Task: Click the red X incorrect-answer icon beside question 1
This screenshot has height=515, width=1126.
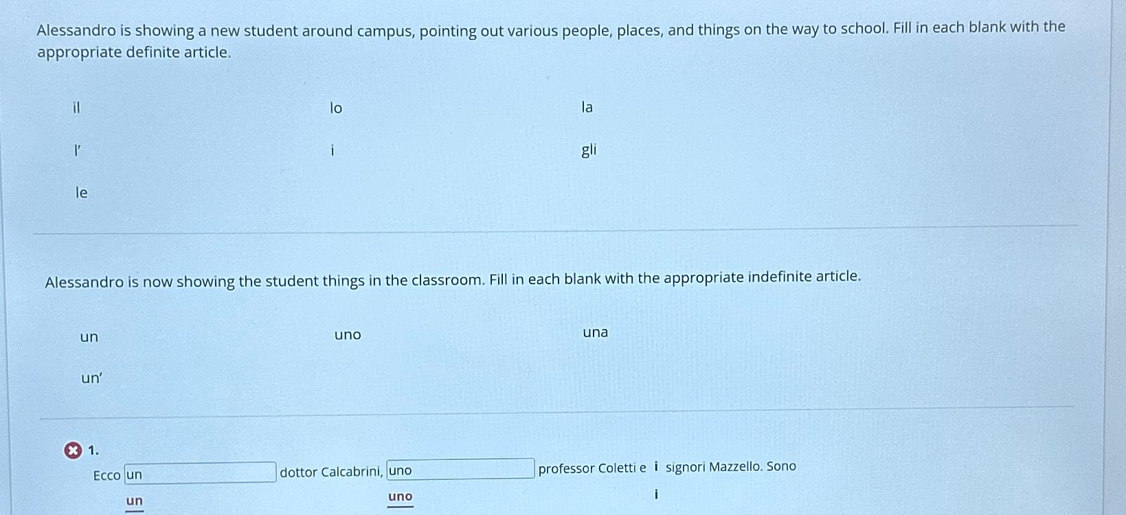Action: click(x=72, y=450)
